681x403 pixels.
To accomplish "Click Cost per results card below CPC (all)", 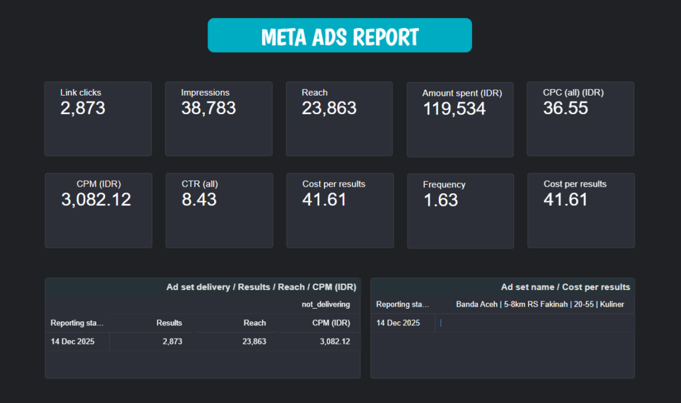I will (x=581, y=210).
